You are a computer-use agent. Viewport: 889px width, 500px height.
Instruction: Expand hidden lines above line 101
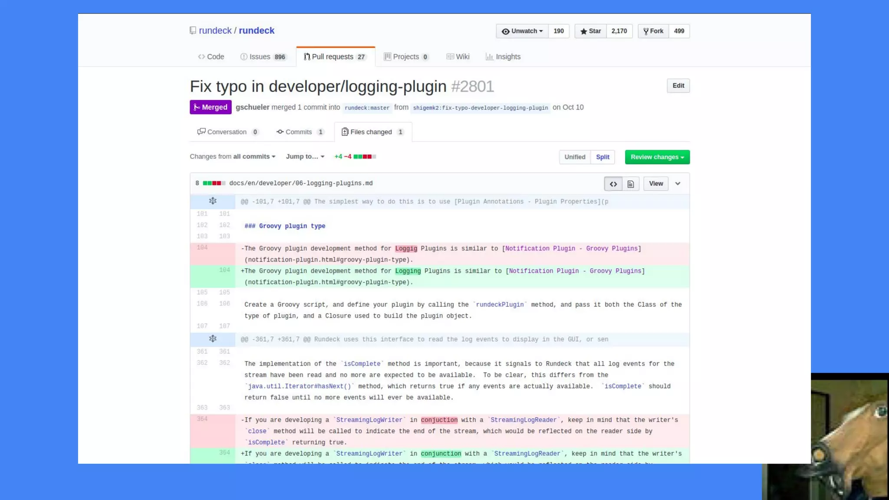point(213,201)
